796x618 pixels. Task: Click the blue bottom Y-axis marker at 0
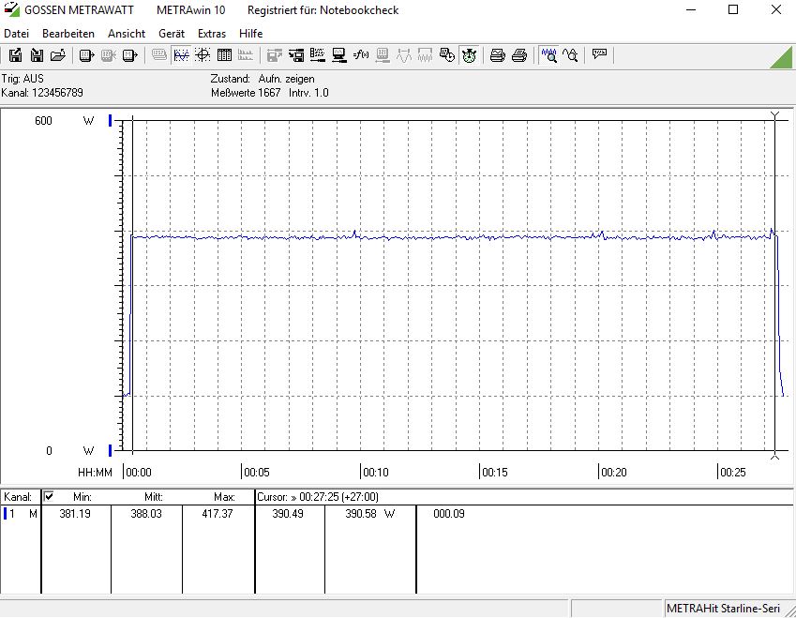point(111,450)
